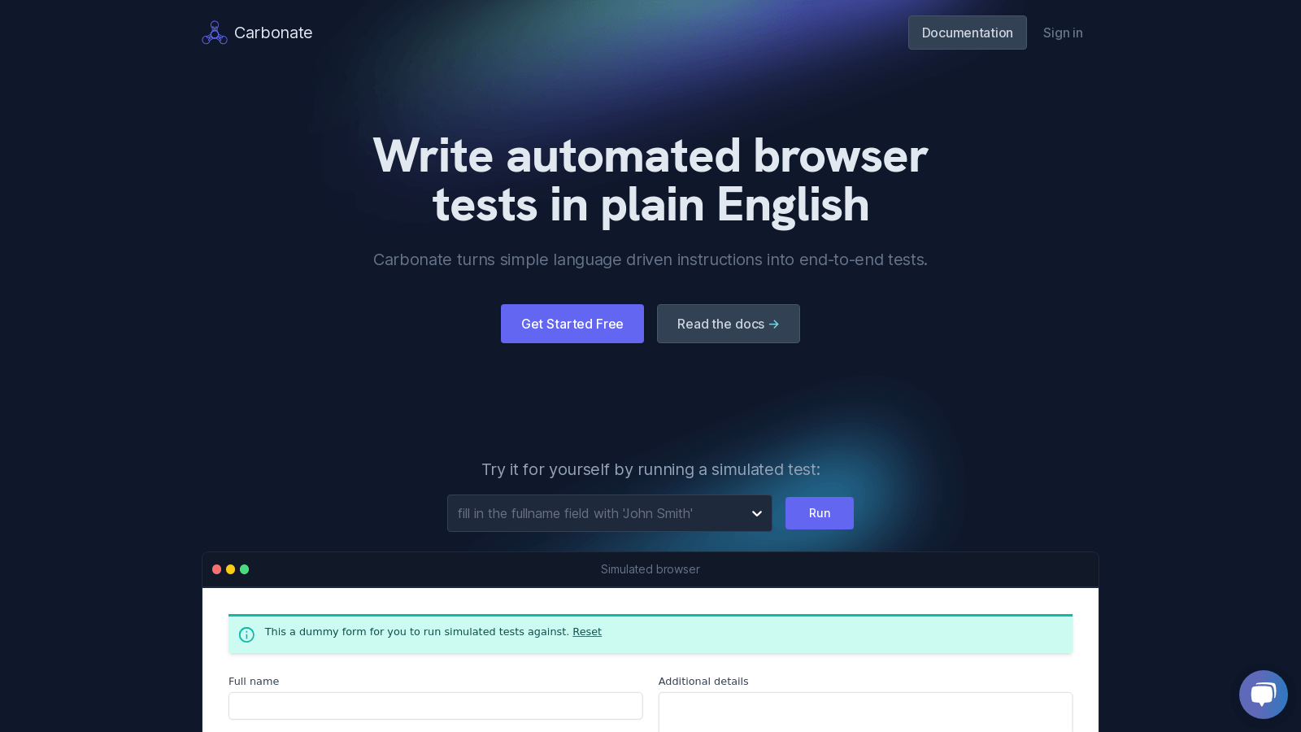Viewport: 1301px width, 732px height.
Task: Go to Sign in
Action: tap(1063, 33)
